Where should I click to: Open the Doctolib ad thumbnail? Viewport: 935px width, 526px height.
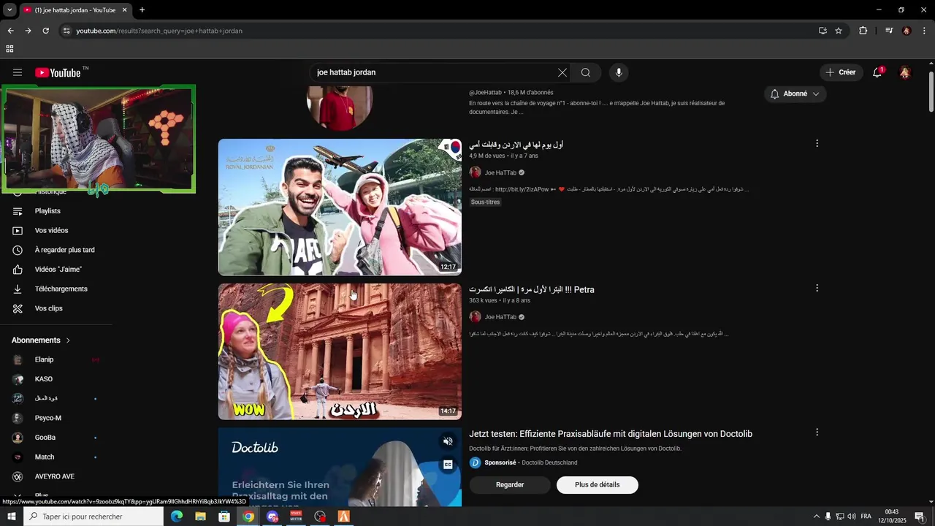pos(340,468)
